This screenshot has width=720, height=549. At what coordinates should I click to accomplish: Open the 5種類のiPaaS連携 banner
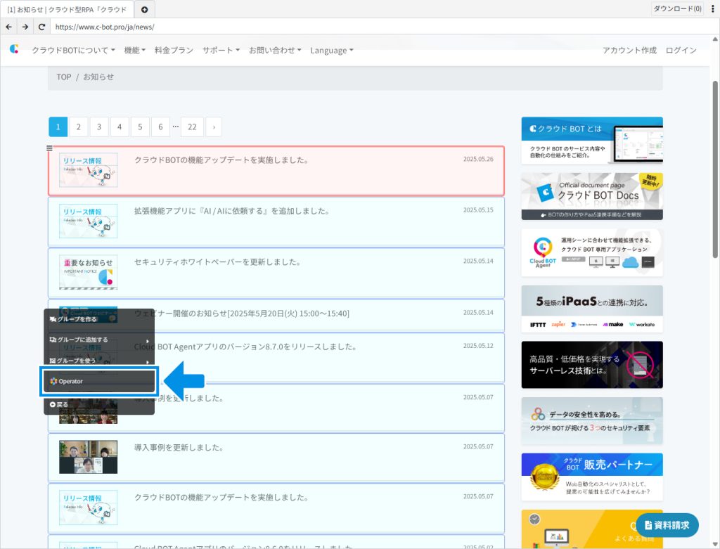pos(592,309)
